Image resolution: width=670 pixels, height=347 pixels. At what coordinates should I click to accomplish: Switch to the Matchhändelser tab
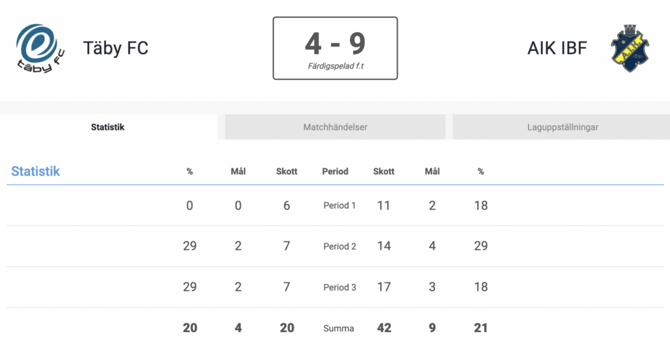[335, 127]
